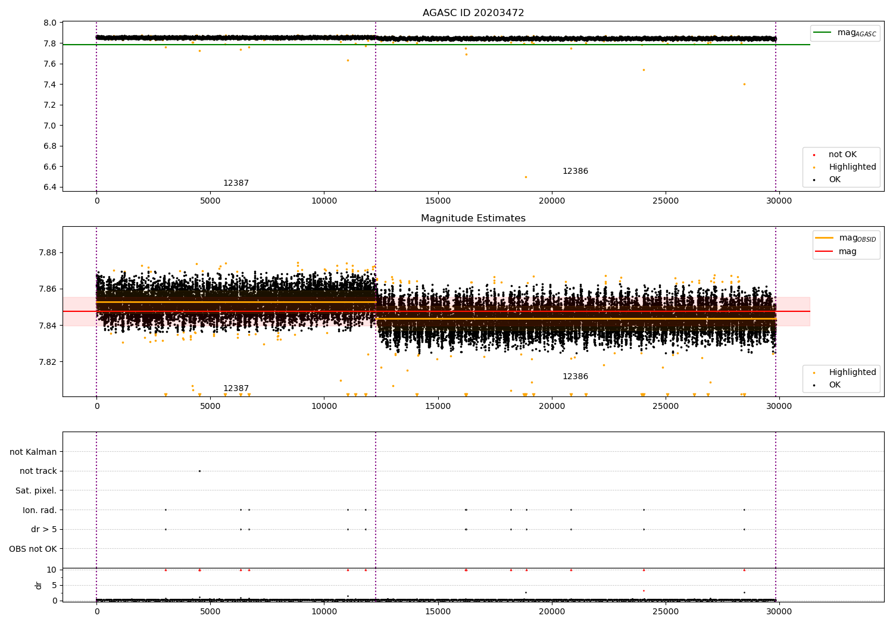Click the '7.88' y-axis tick label
This screenshot has width=893, height=625.
[48, 252]
